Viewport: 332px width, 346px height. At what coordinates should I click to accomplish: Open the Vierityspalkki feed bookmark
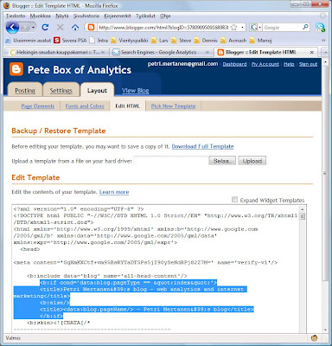pyautogui.click(x=130, y=41)
